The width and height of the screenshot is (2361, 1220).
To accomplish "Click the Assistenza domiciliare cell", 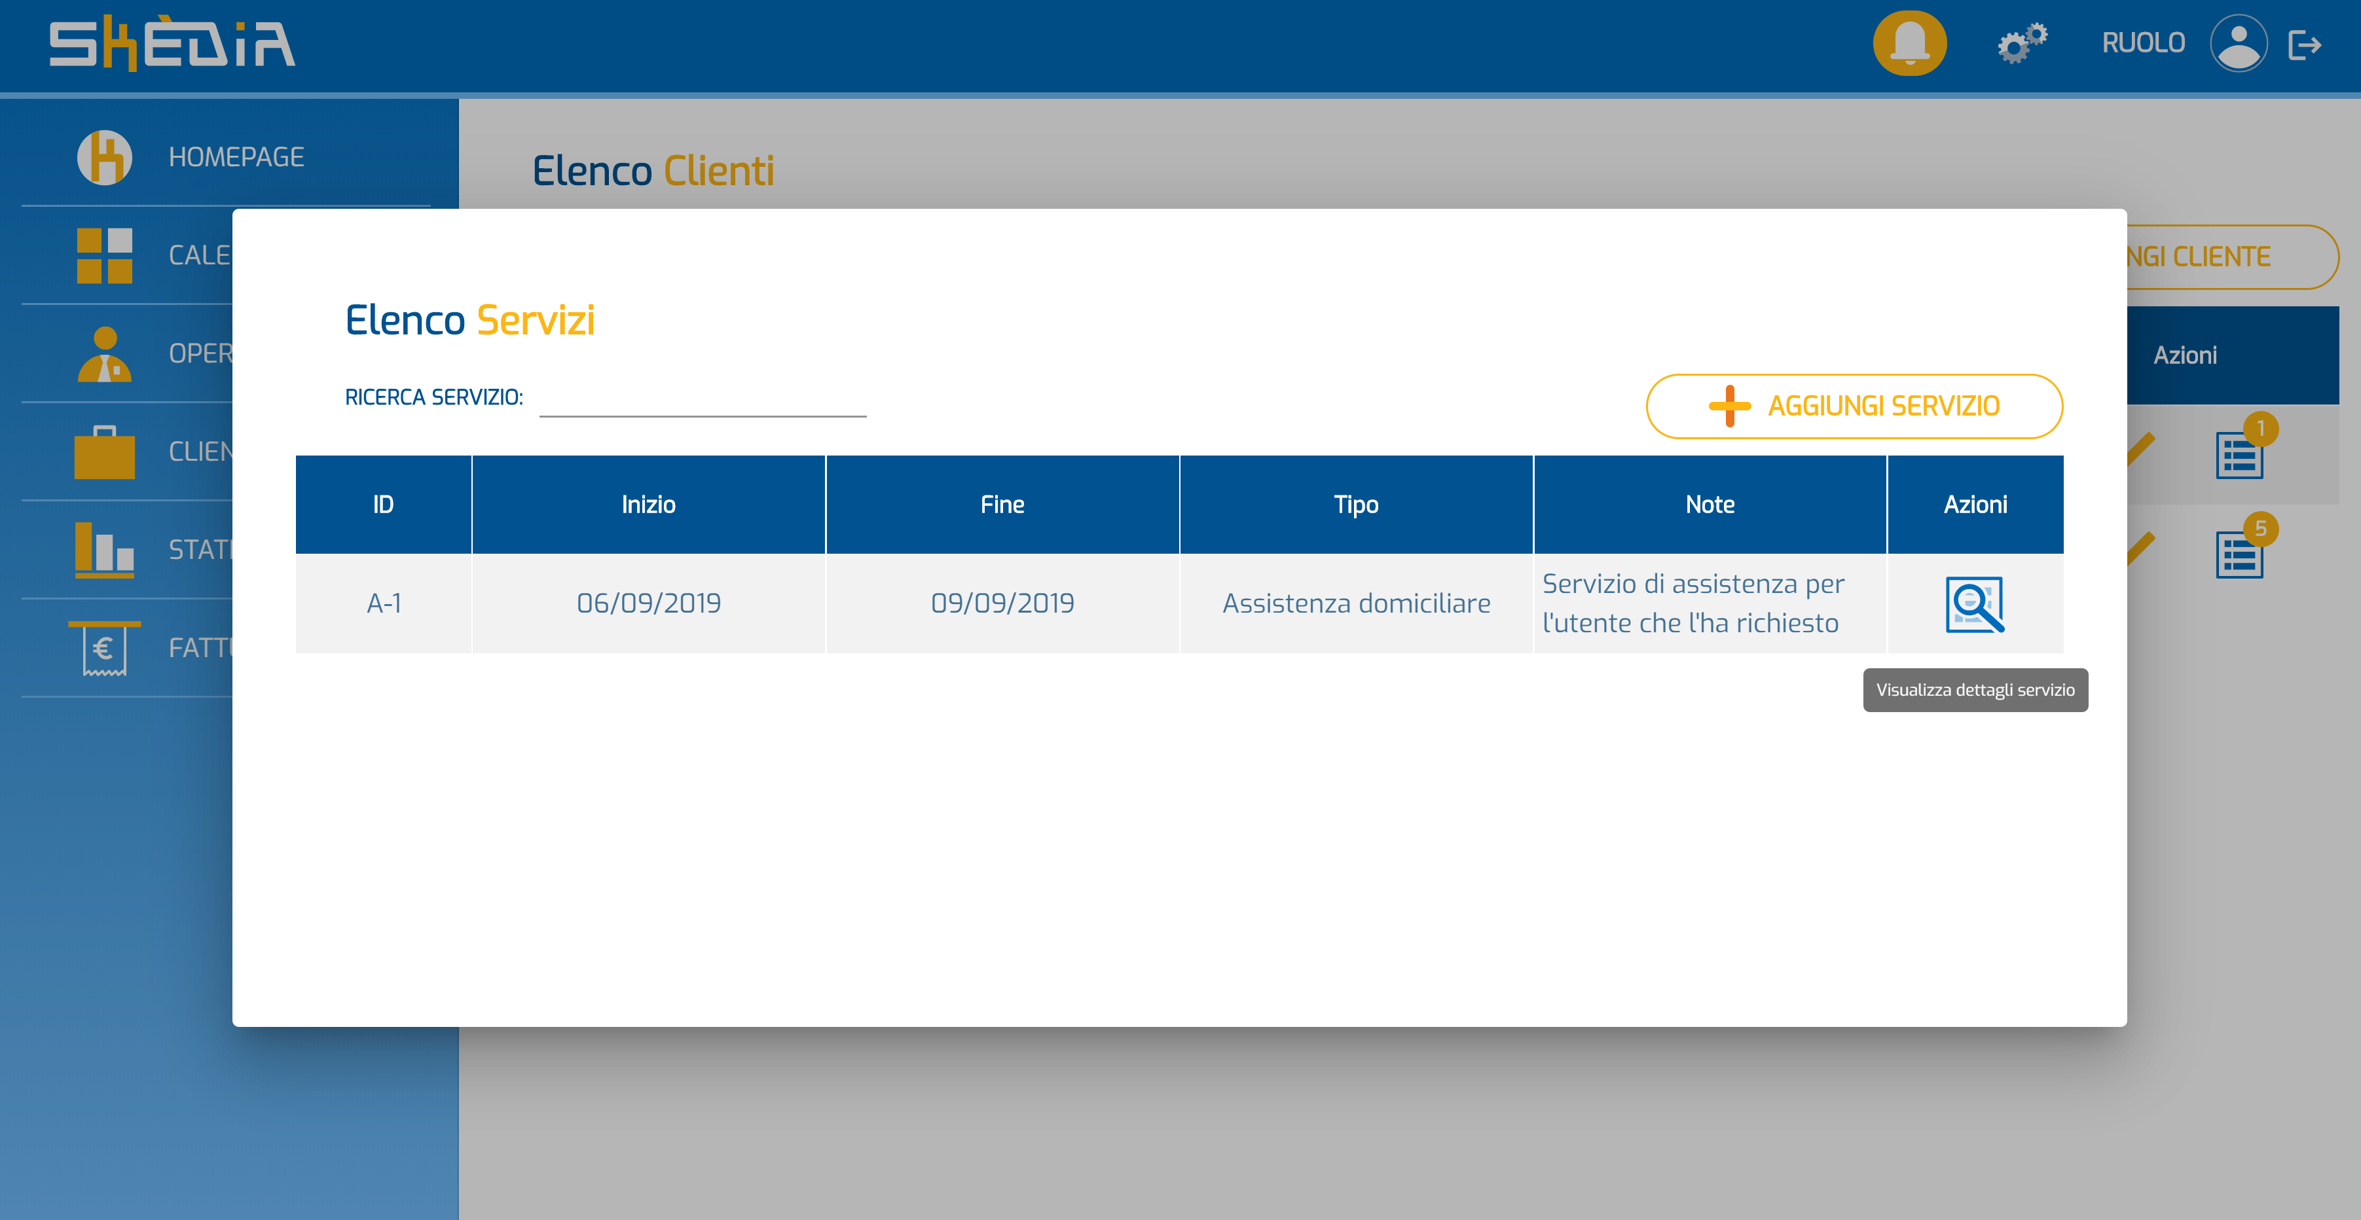I will point(1355,603).
